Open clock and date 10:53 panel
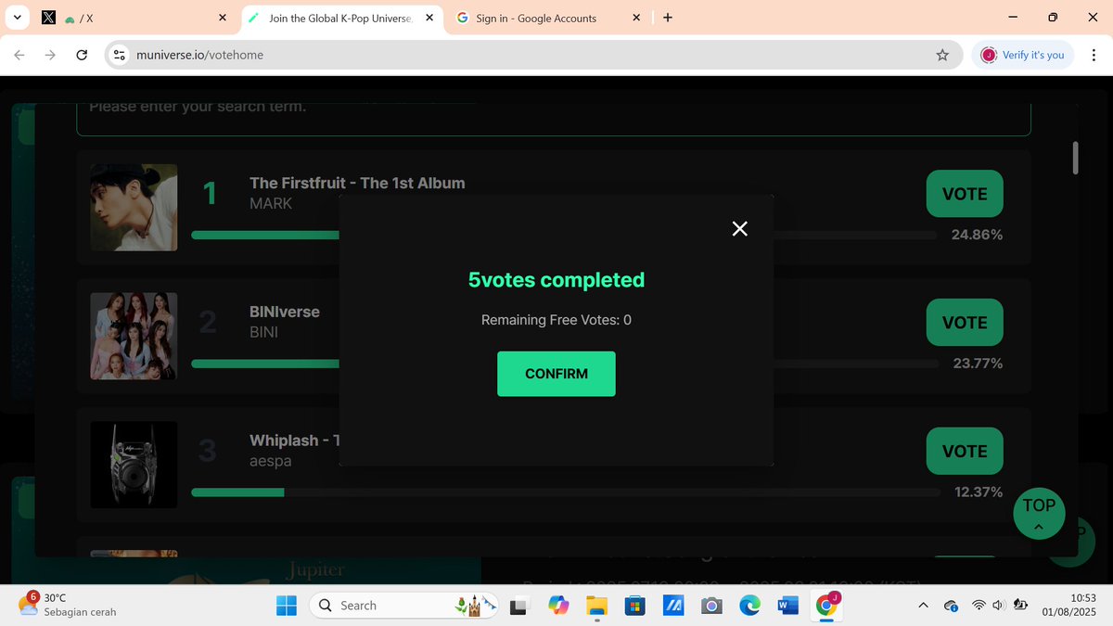This screenshot has height=626, width=1113. click(x=1069, y=606)
